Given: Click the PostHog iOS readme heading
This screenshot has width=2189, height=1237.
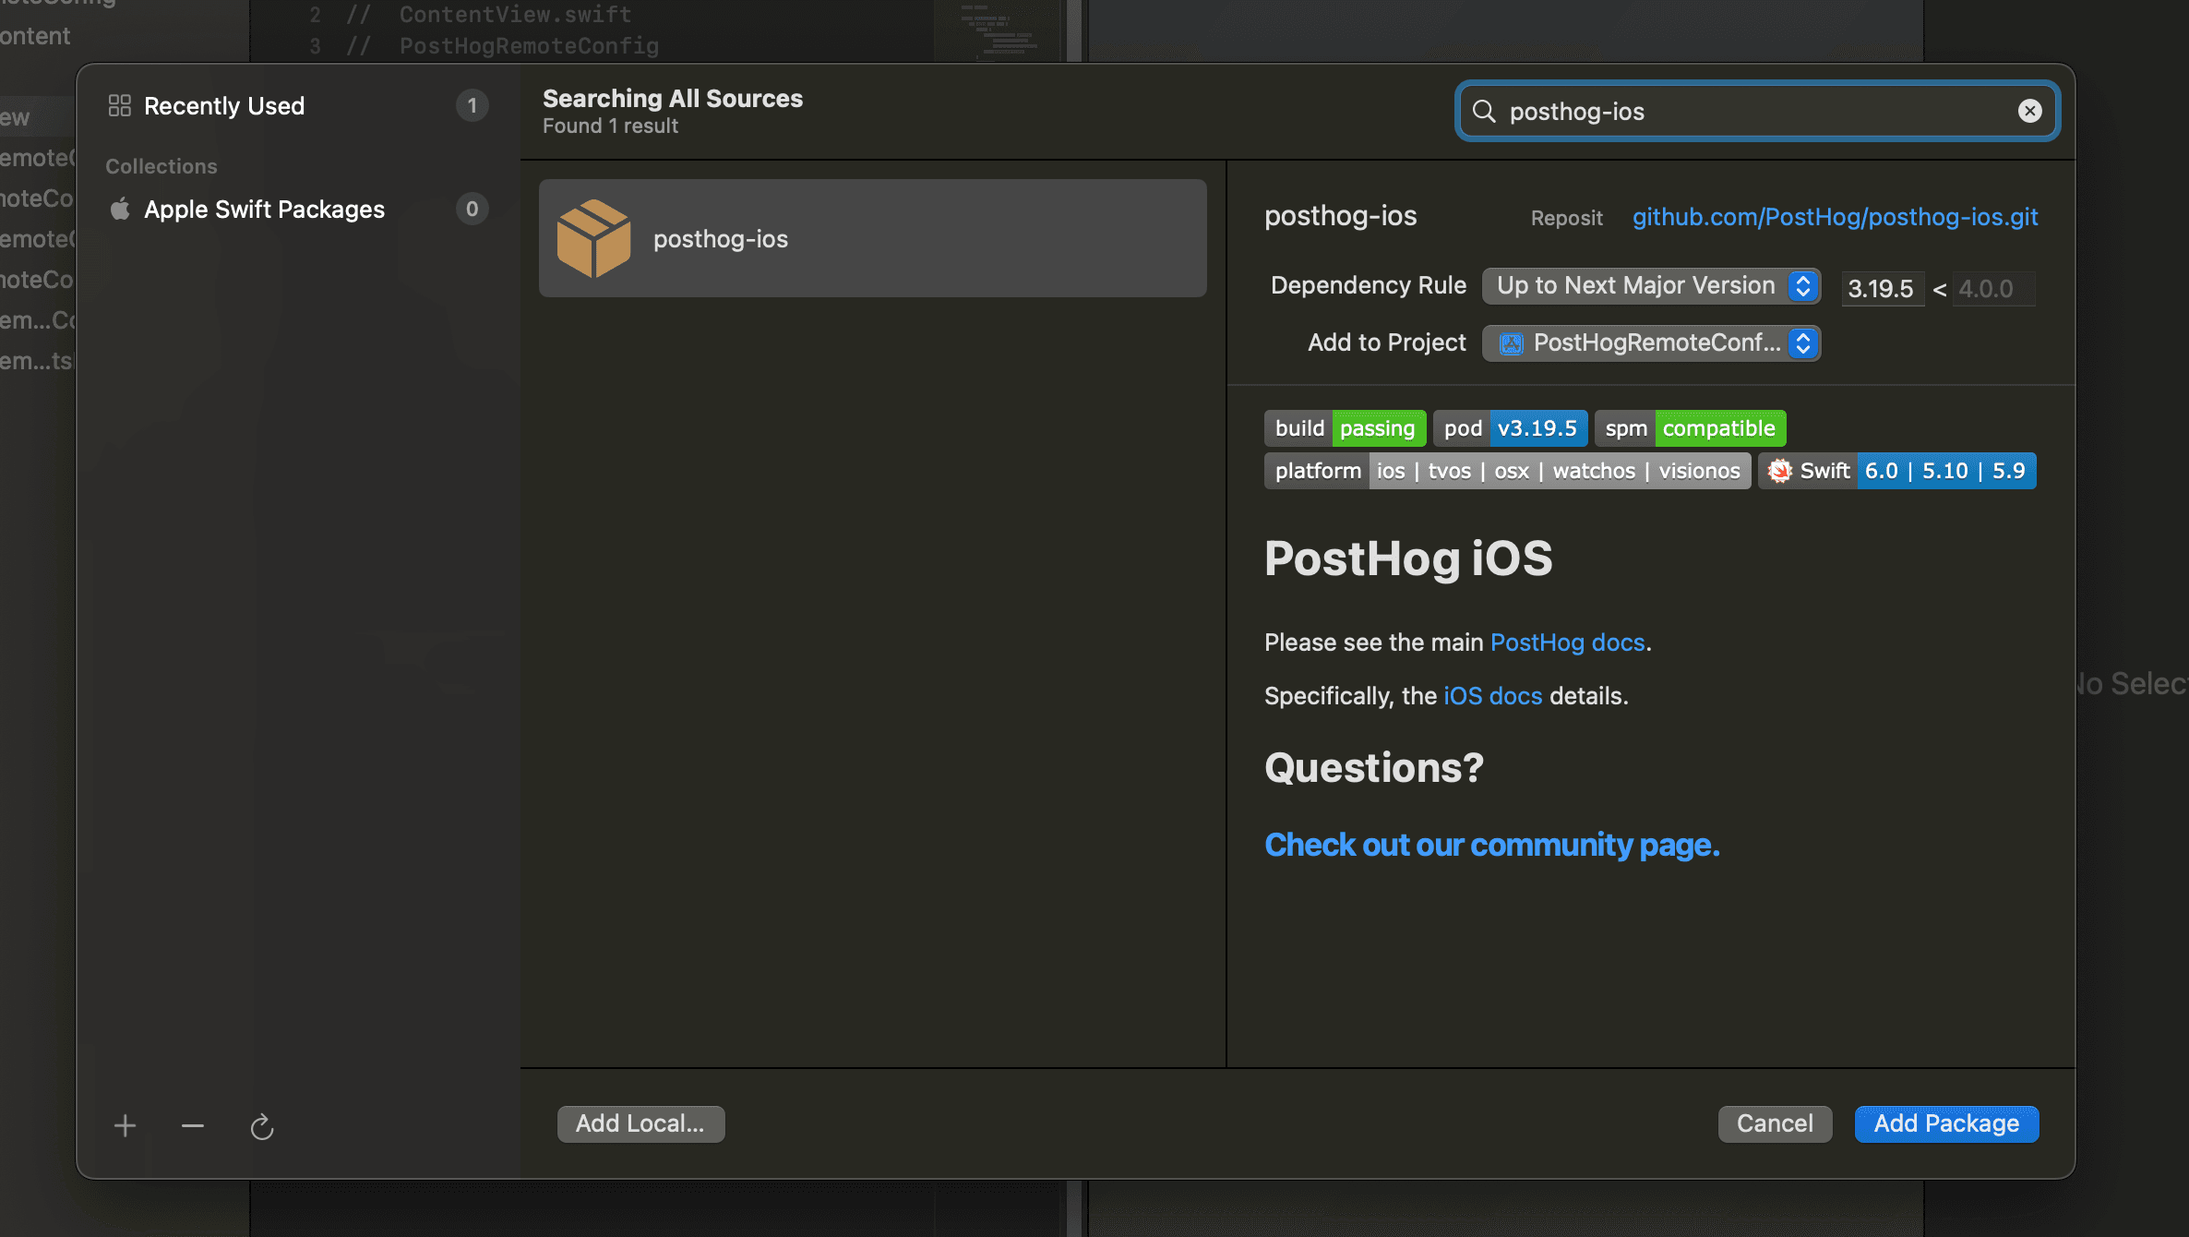Looking at the screenshot, I should [x=1408, y=558].
